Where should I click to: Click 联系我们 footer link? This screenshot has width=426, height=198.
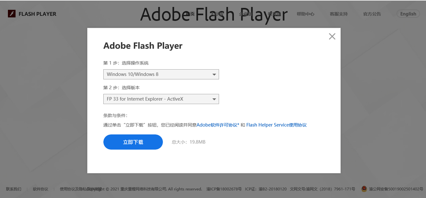pyautogui.click(x=14, y=189)
